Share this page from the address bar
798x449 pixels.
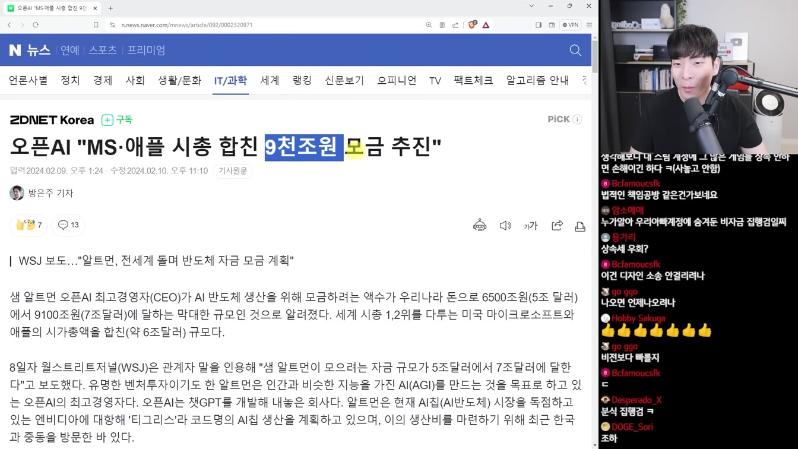click(x=455, y=25)
